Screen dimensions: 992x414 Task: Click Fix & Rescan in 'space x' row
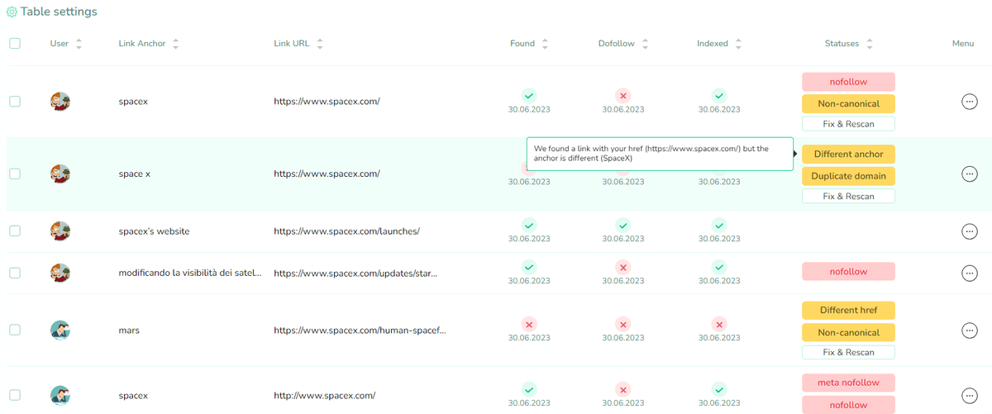click(848, 197)
